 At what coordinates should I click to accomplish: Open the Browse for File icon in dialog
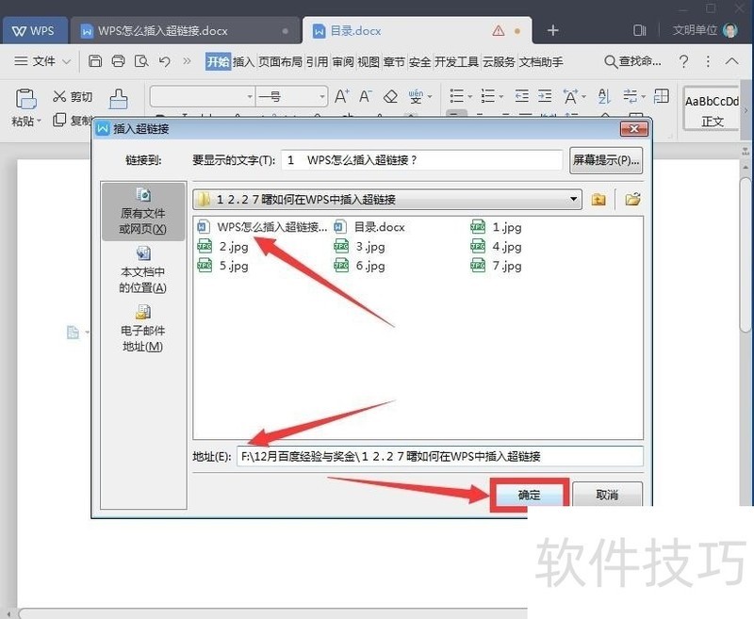(632, 200)
